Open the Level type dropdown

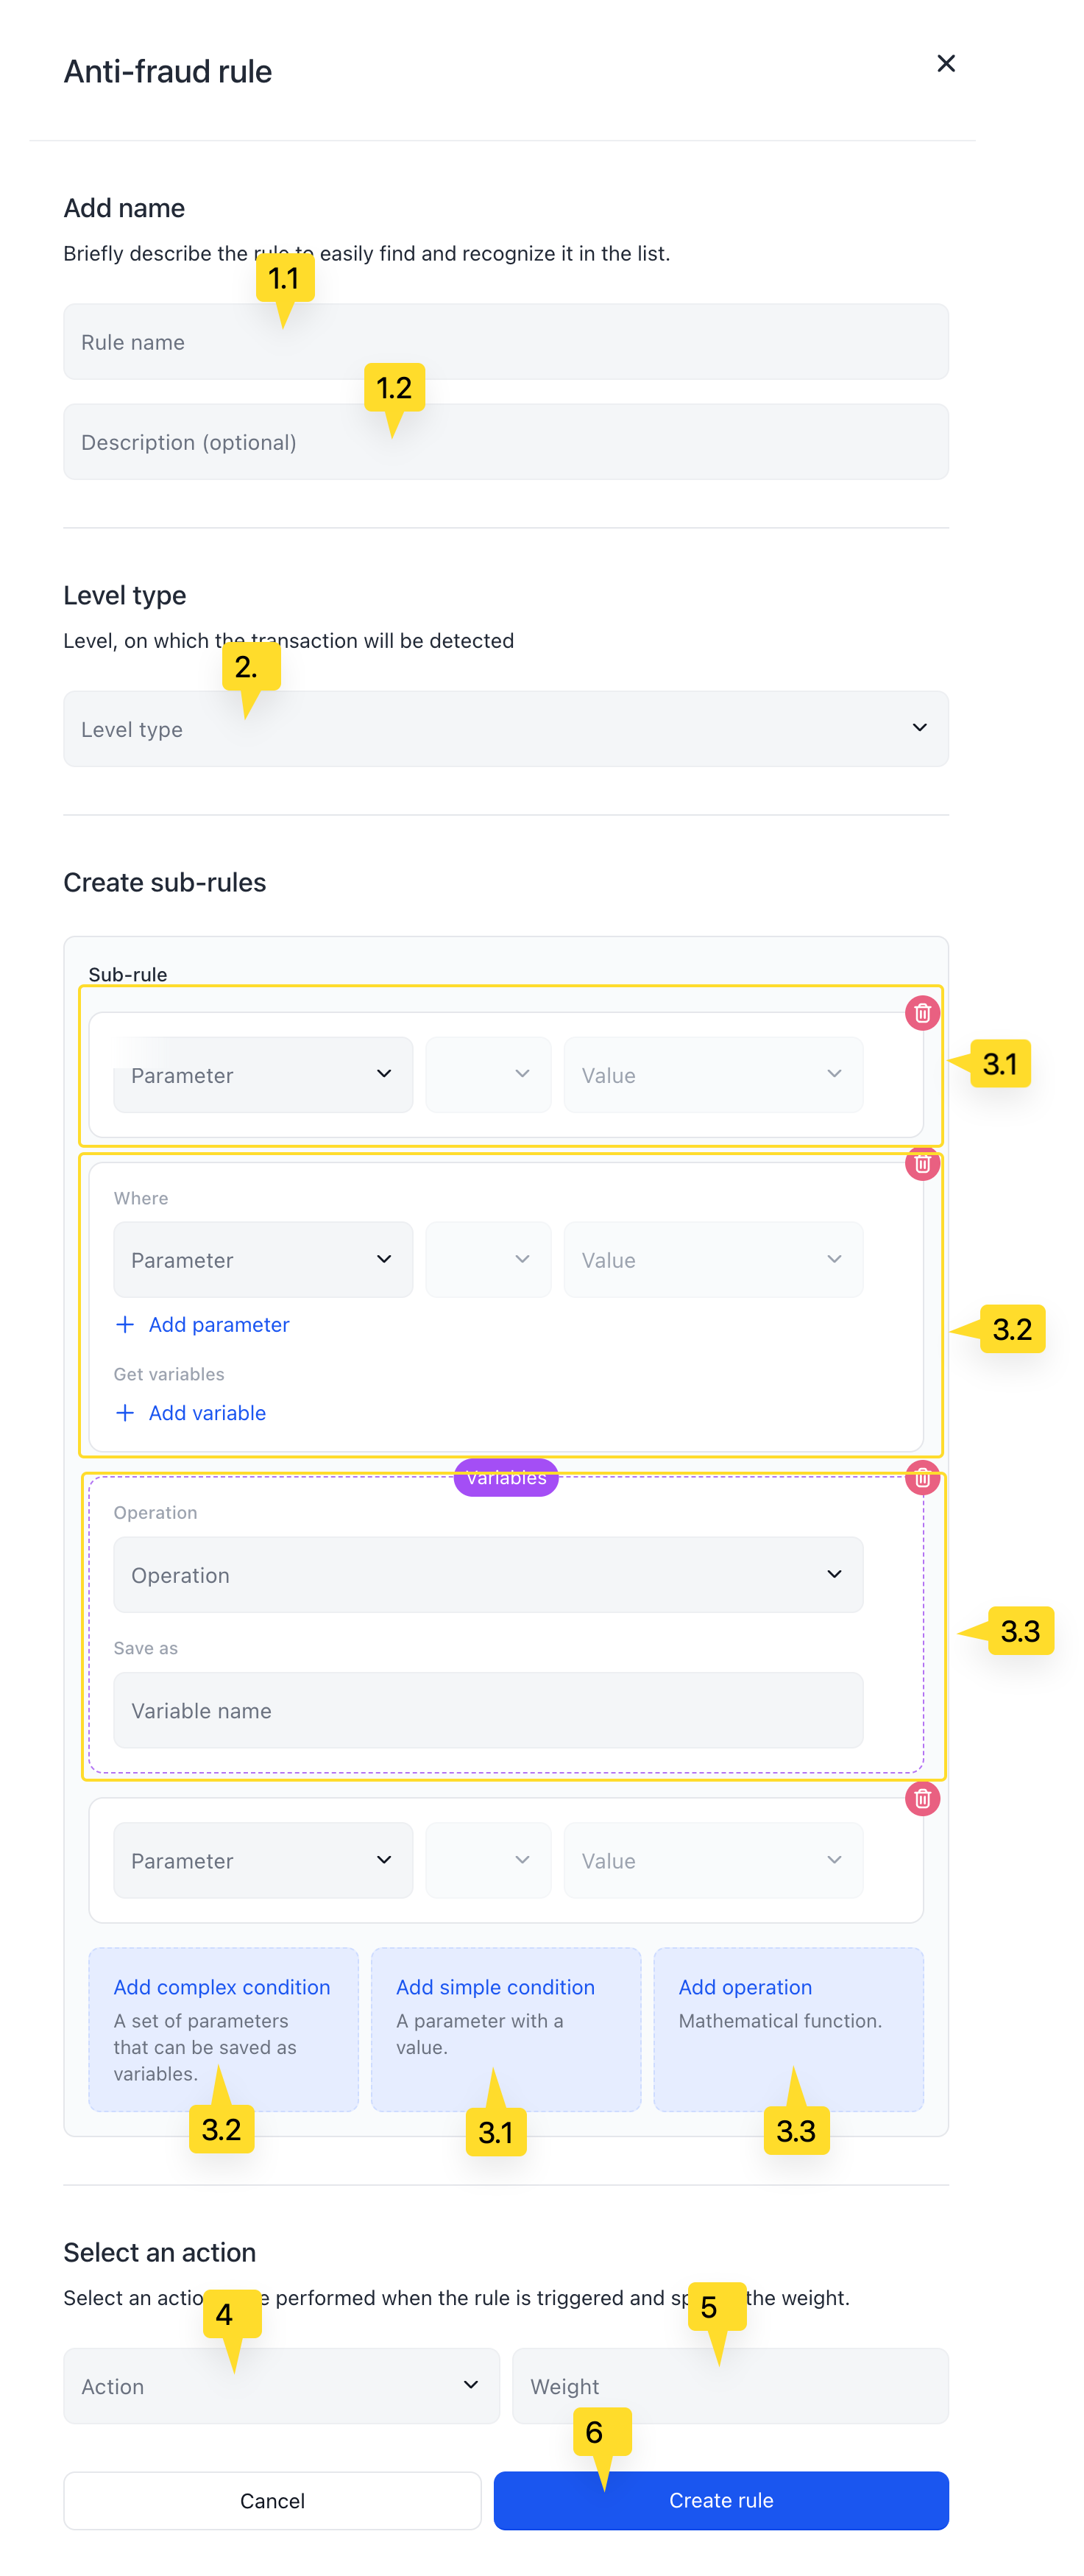click(506, 728)
